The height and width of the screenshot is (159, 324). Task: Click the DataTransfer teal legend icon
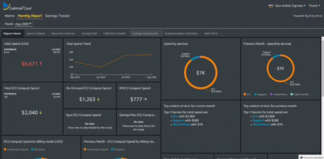tap(292, 94)
